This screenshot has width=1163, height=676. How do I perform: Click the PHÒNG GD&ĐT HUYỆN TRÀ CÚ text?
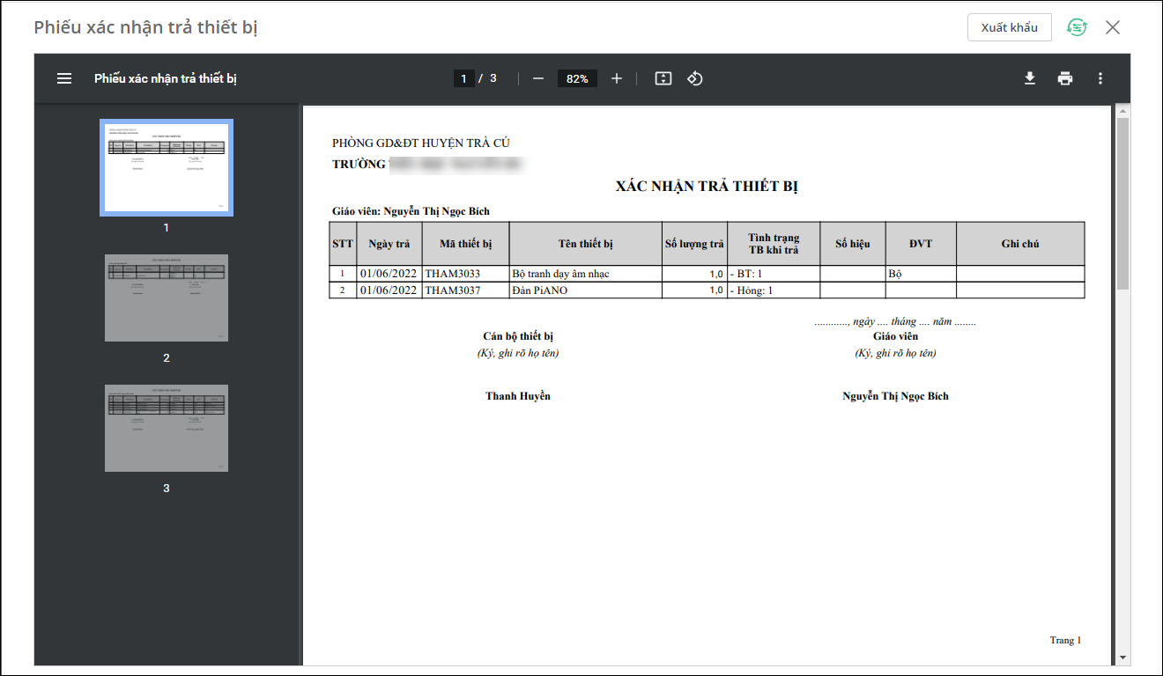coord(421,143)
